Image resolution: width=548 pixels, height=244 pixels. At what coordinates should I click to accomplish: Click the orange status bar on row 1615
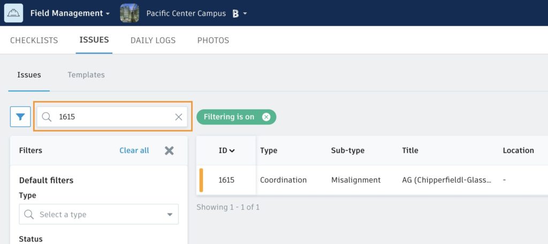point(201,180)
